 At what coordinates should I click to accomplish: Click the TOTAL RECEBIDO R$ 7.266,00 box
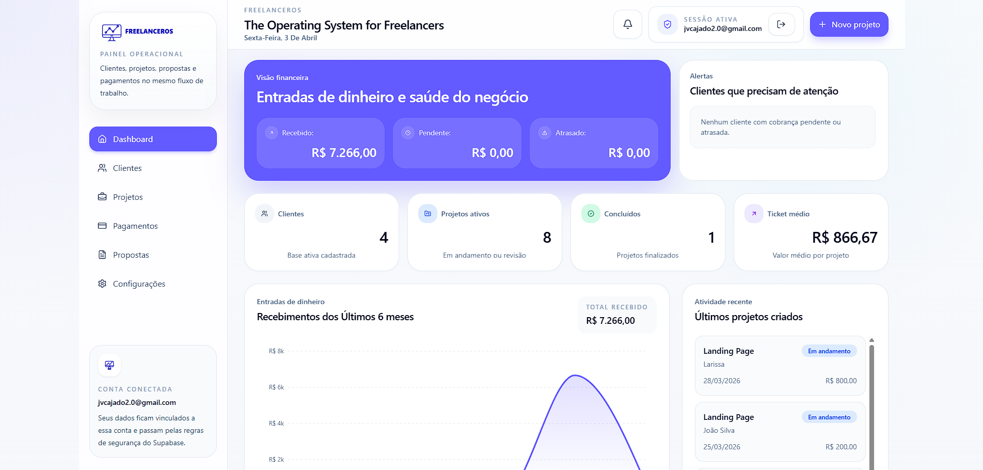[x=617, y=315]
